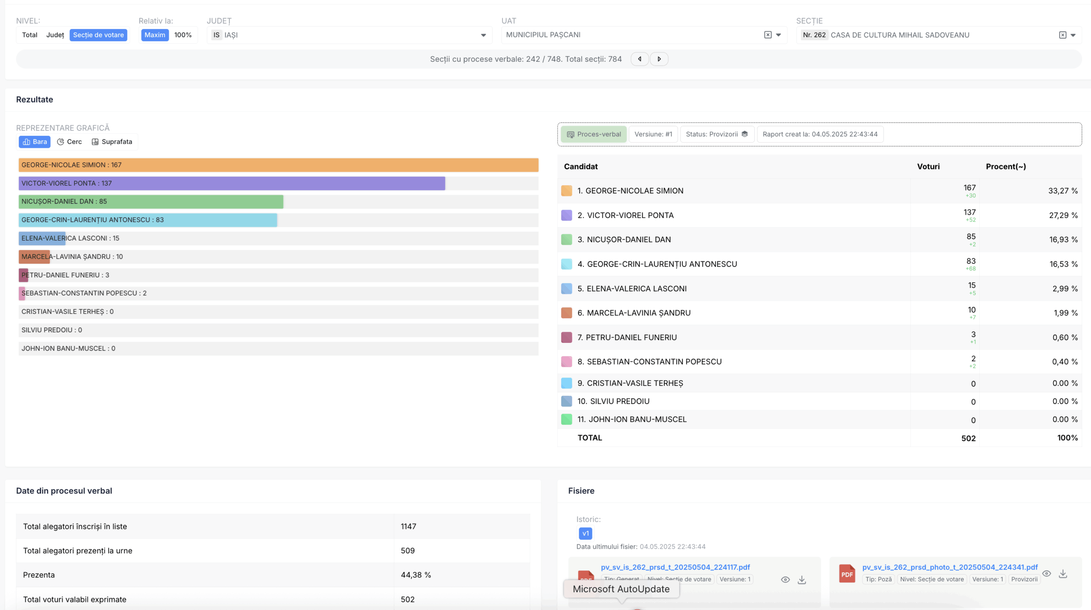Switch relative scale to 100%
1091x610 pixels.
click(x=183, y=35)
